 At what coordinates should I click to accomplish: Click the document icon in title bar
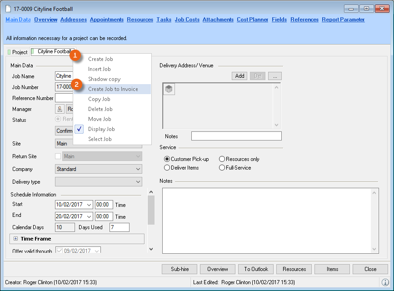pyautogui.click(x=9, y=9)
